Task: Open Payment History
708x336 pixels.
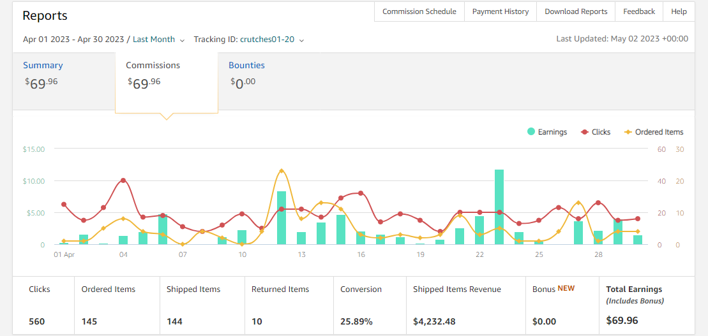Action: coord(501,11)
